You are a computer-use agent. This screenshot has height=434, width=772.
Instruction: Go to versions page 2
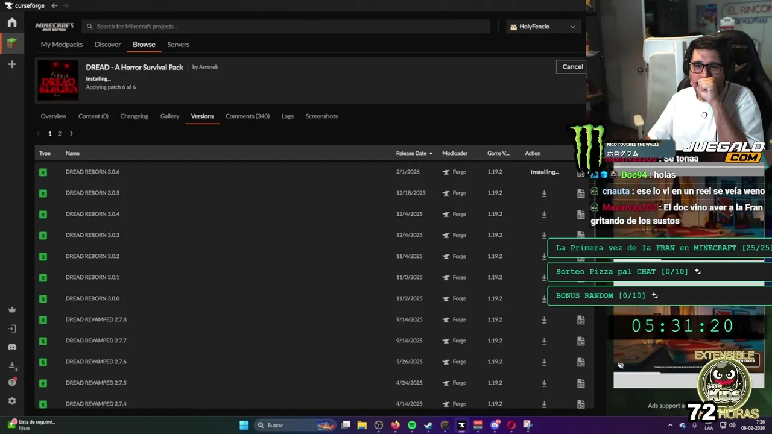click(x=59, y=134)
